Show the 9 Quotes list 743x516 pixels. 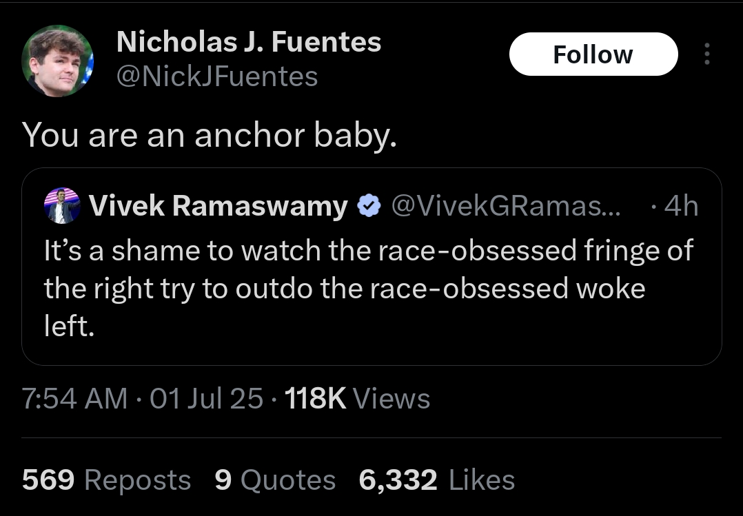275,479
